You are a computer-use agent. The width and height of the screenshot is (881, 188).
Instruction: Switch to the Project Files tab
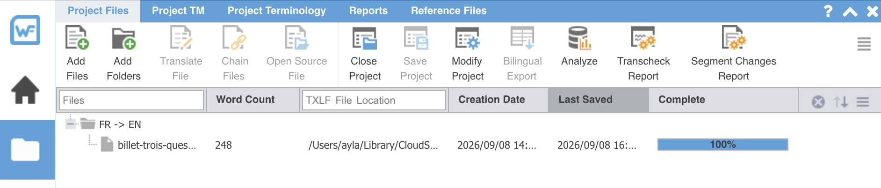tap(98, 11)
